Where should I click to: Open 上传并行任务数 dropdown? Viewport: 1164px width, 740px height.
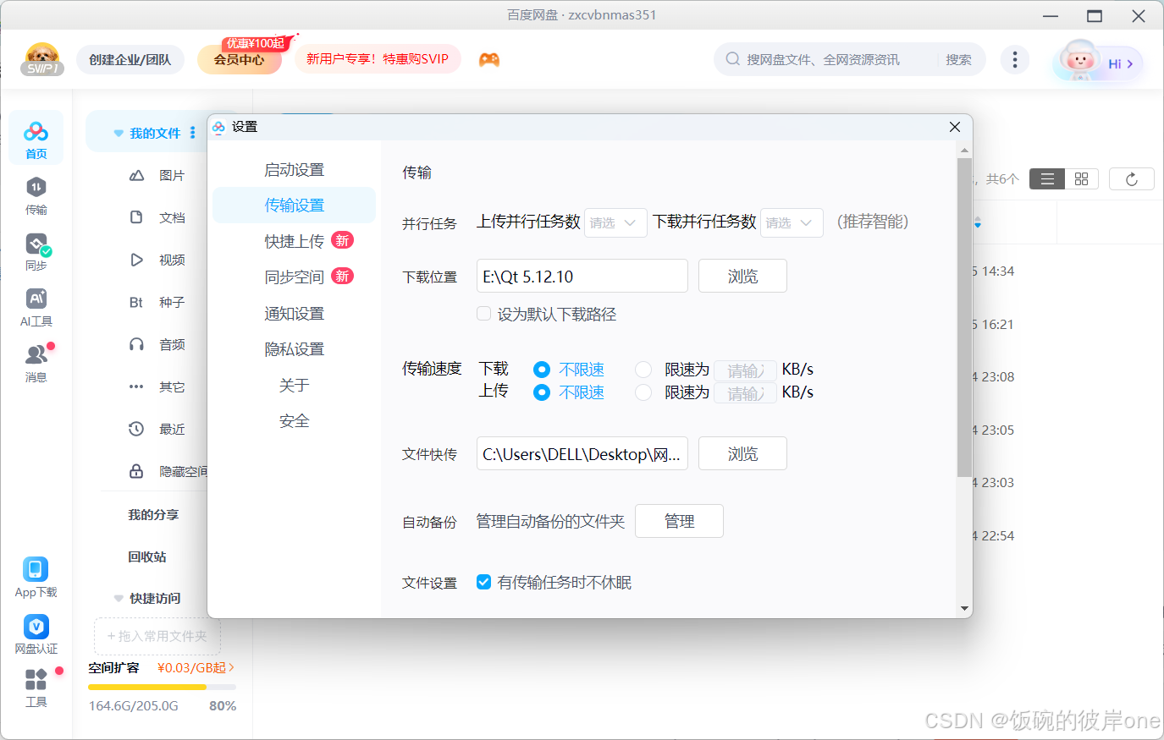tap(615, 222)
